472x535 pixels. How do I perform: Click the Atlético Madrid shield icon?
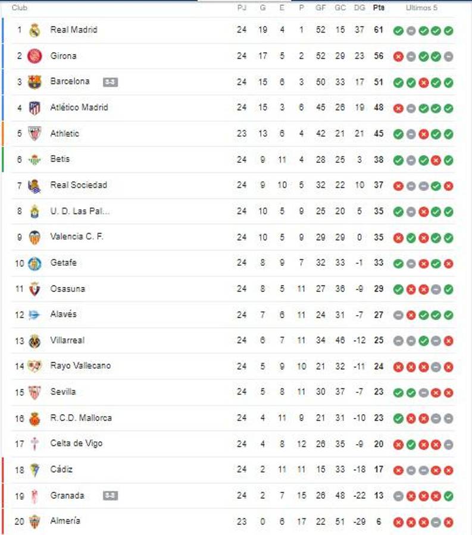point(35,108)
